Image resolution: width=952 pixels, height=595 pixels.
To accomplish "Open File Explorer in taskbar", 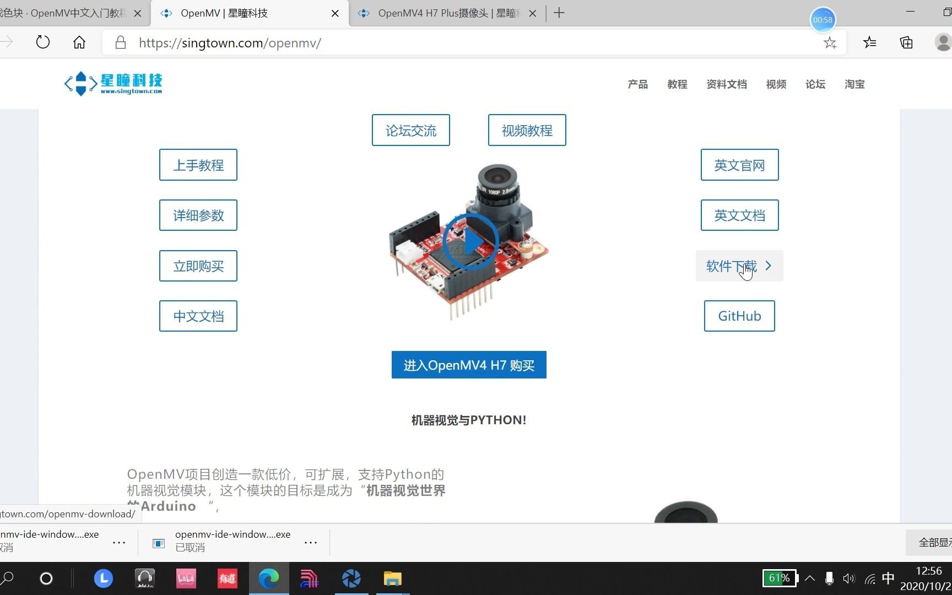I will [392, 578].
